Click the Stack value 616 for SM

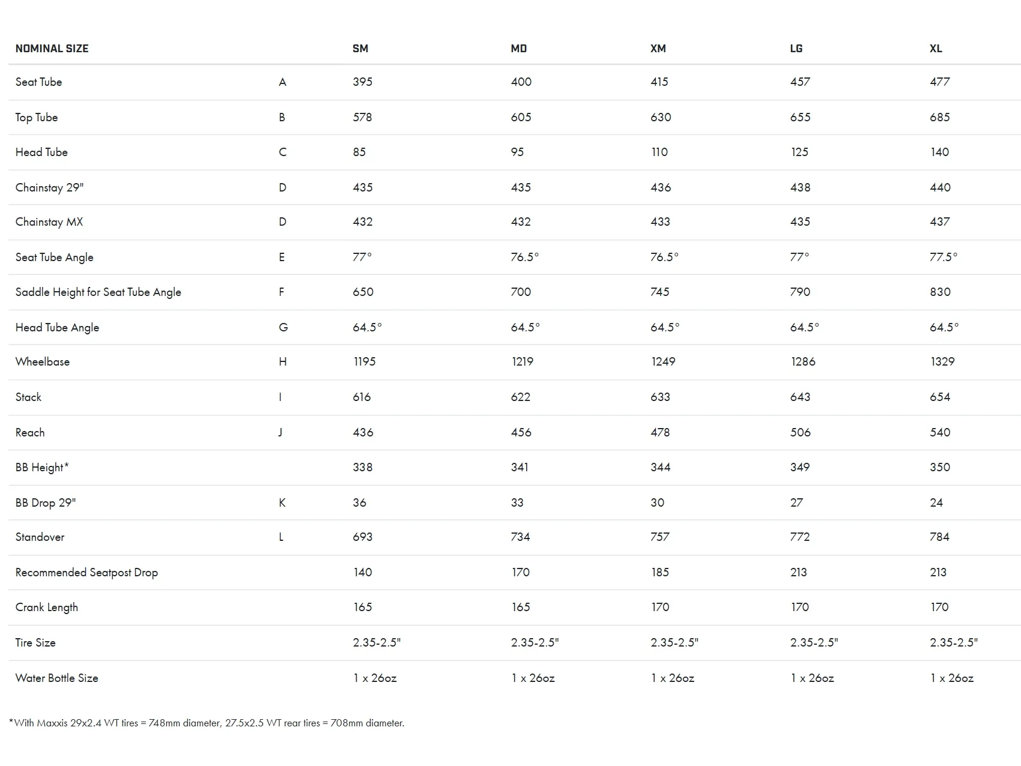click(x=362, y=397)
